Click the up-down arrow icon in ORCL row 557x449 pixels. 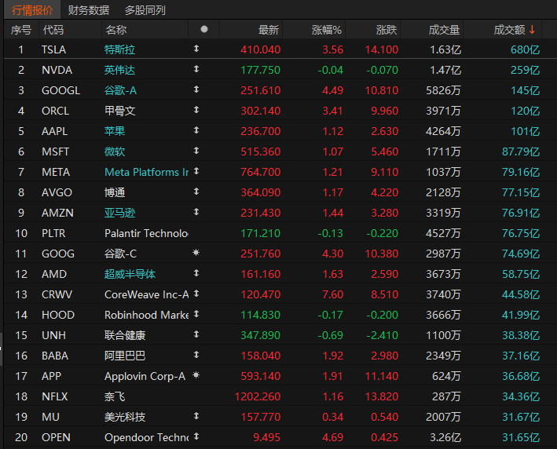pos(196,110)
